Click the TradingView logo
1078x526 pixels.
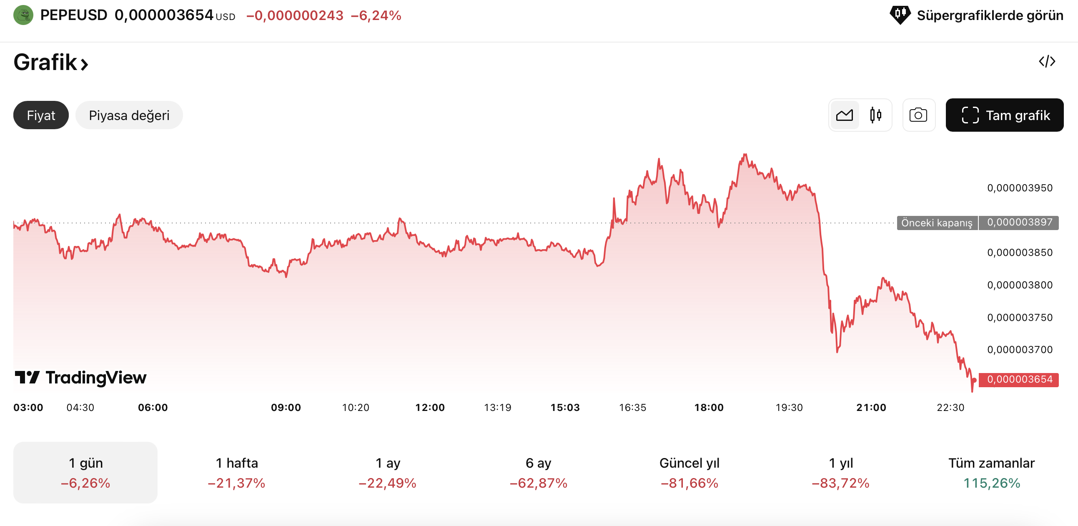click(x=81, y=378)
